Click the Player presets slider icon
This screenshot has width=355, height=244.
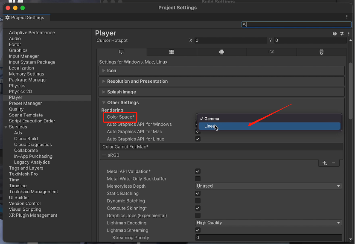[340, 34]
